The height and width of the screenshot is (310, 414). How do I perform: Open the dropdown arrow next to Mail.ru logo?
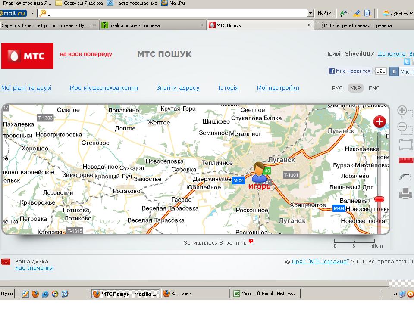click(x=32, y=13)
